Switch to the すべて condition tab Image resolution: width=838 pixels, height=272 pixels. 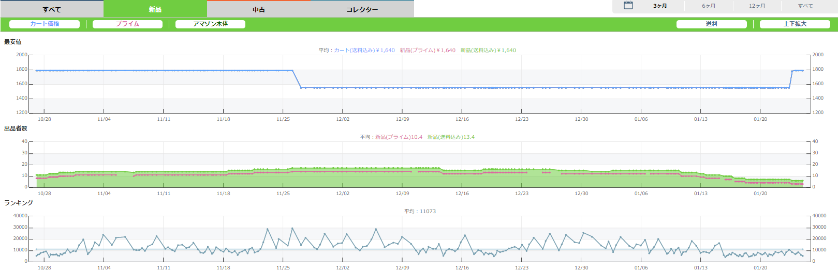52,9
